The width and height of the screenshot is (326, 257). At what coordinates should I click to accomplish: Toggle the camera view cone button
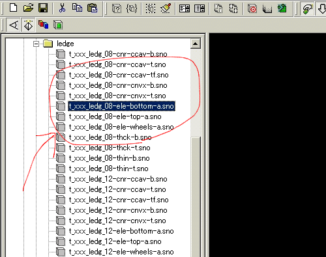pos(14,25)
